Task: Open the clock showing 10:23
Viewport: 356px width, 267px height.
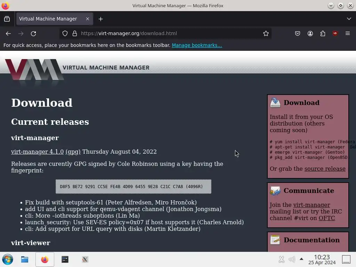Action: [322, 259]
